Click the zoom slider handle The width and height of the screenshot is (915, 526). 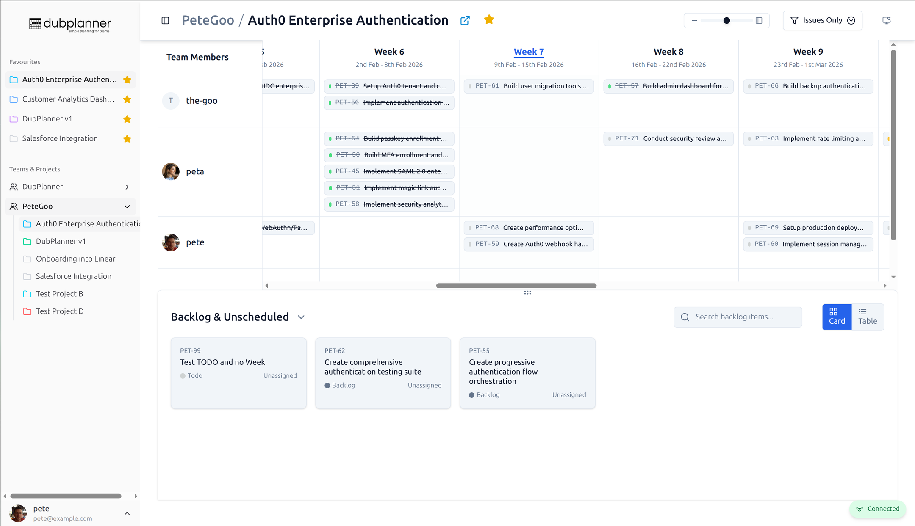click(x=726, y=20)
